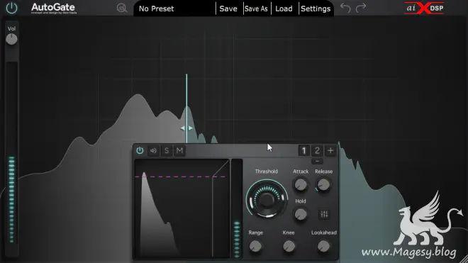Click the Release knob
The height and width of the screenshot is (263, 468).
[323, 184]
